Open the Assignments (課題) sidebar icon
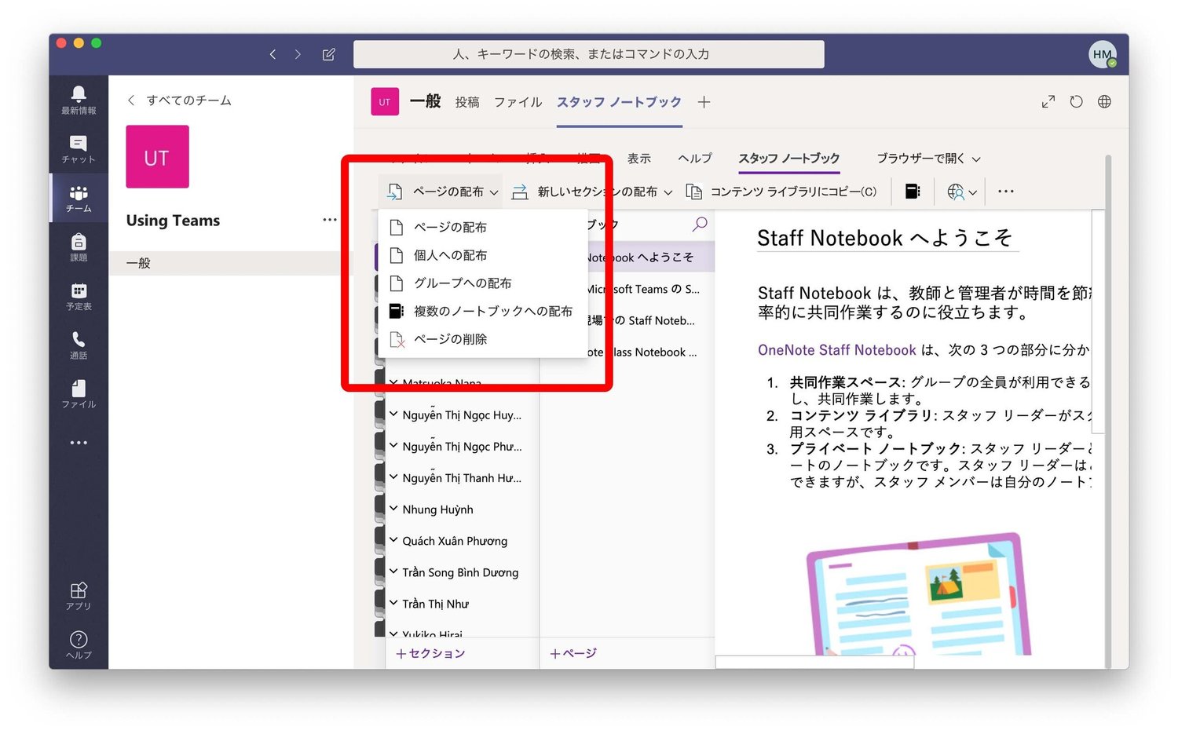This screenshot has height=734, width=1178. tap(78, 245)
